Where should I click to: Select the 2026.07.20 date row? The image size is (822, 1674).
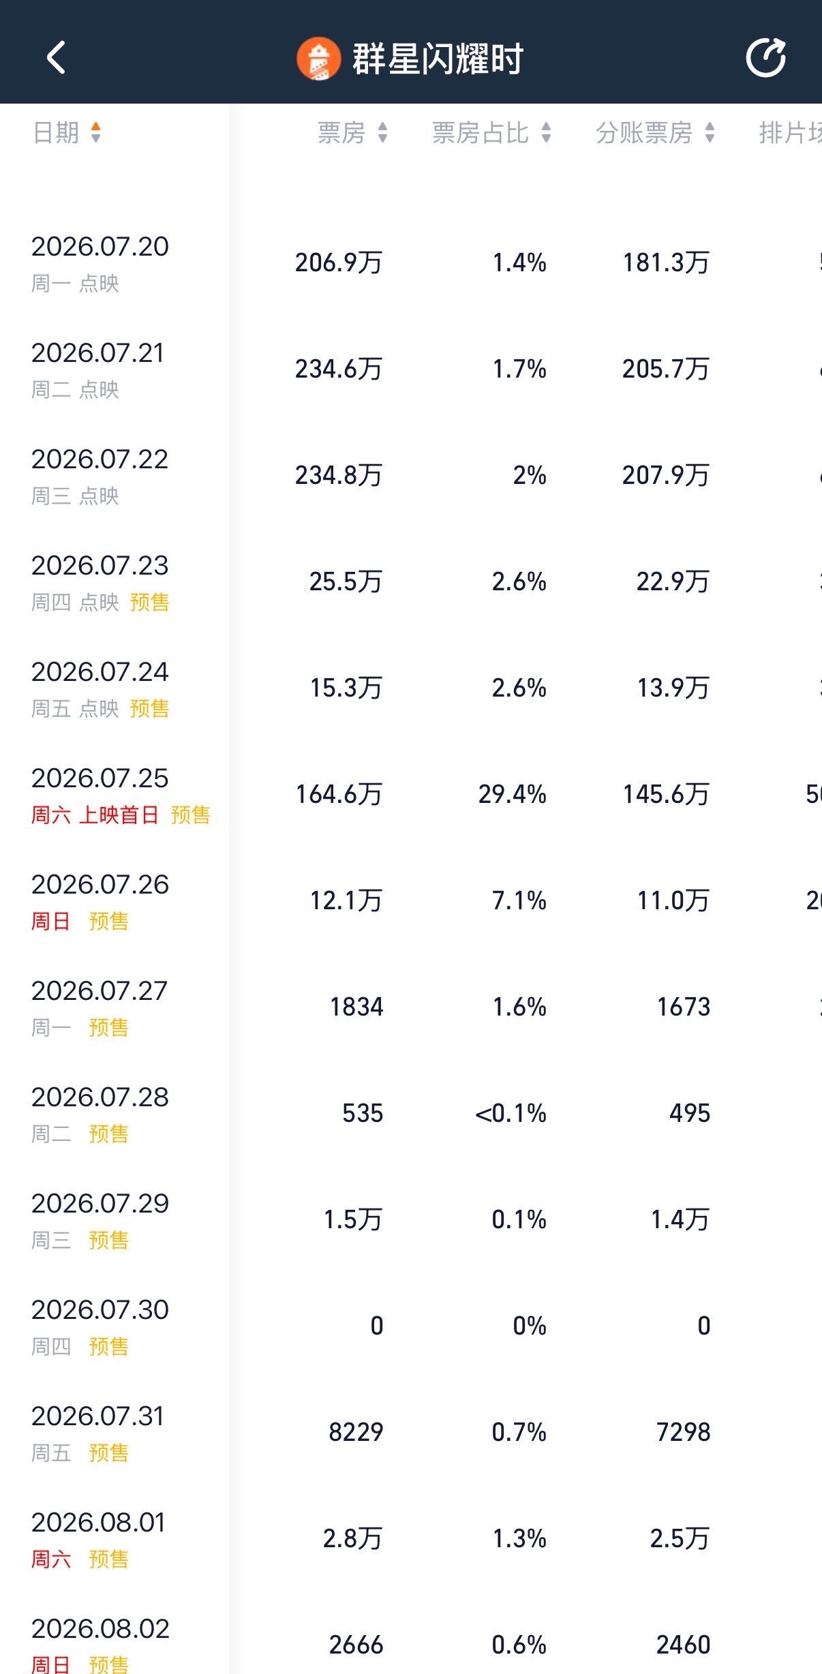pyautogui.click(x=411, y=262)
